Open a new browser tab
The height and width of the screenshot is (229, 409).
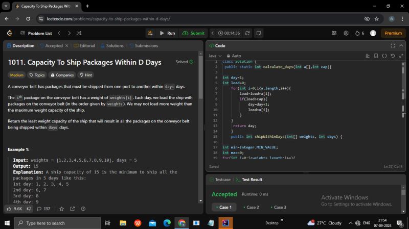point(87,6)
